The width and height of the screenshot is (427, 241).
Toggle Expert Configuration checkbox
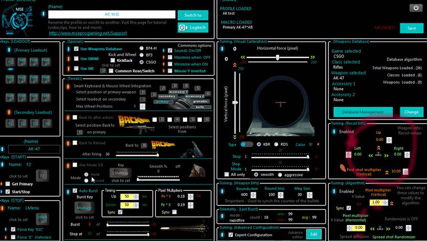click(231, 235)
